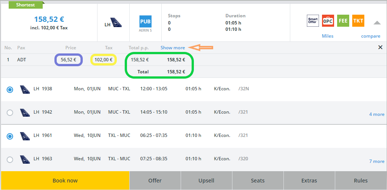Click the green FEE icon

pos(343,21)
